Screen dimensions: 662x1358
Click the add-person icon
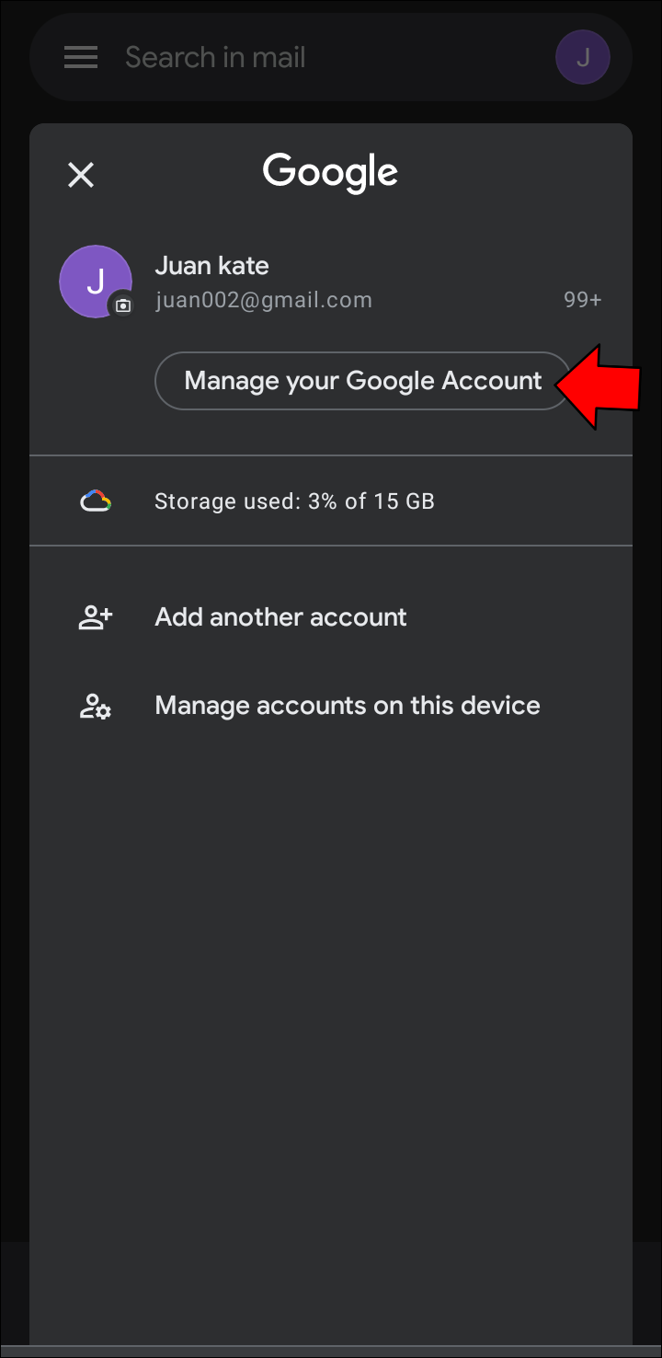95,617
